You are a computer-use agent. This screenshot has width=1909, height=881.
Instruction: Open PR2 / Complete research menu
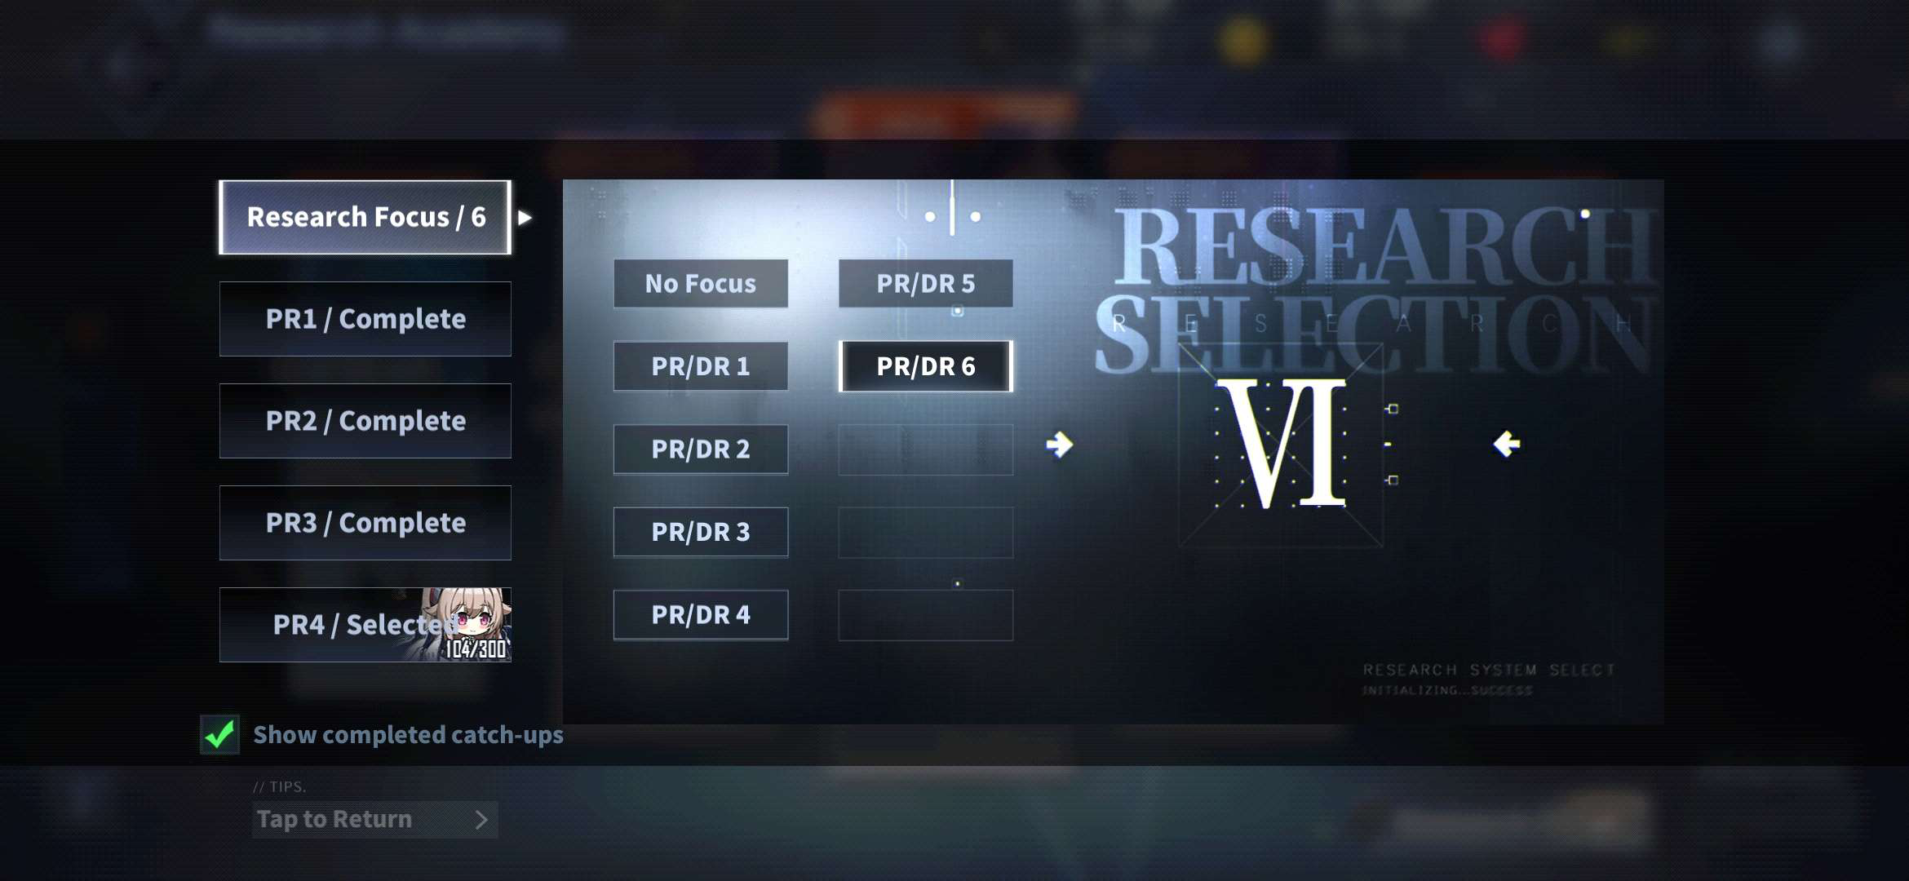(x=364, y=420)
